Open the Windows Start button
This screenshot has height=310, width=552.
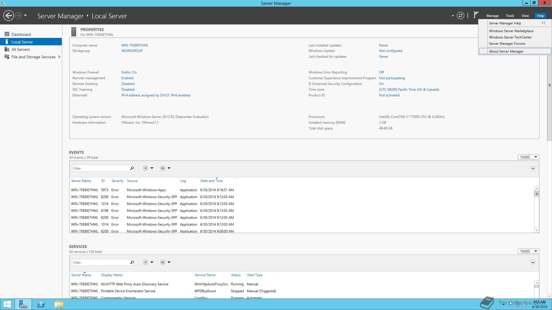[7, 304]
